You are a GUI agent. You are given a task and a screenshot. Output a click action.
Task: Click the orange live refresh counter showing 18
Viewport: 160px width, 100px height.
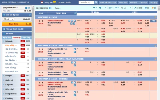pos(154,8)
